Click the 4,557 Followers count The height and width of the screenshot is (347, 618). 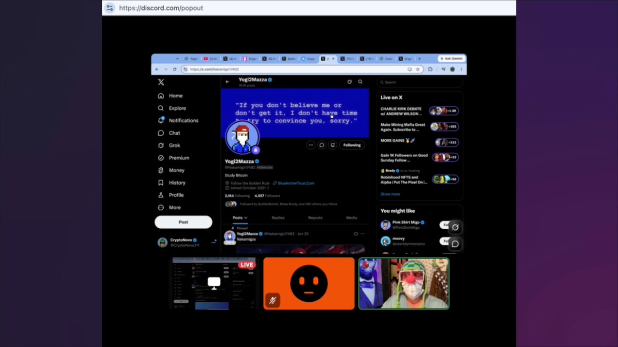click(x=267, y=196)
